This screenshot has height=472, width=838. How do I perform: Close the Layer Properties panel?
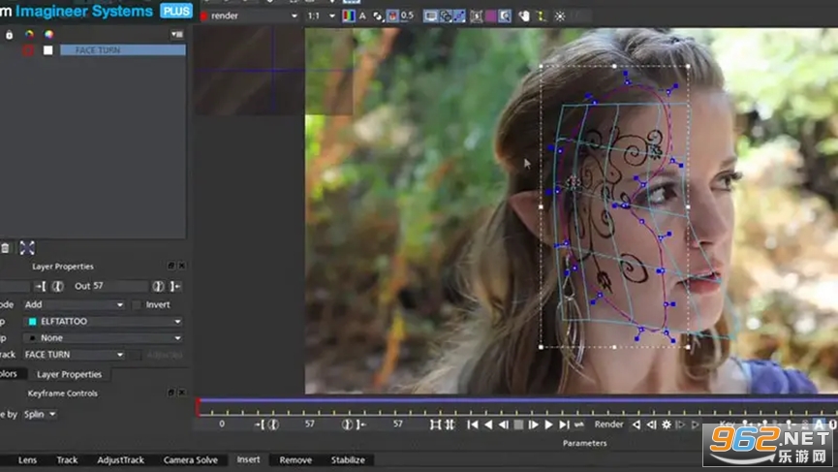[x=182, y=266]
